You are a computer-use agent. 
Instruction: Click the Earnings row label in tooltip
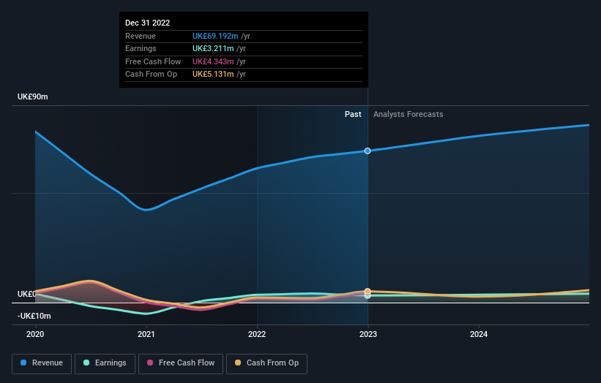(x=141, y=48)
